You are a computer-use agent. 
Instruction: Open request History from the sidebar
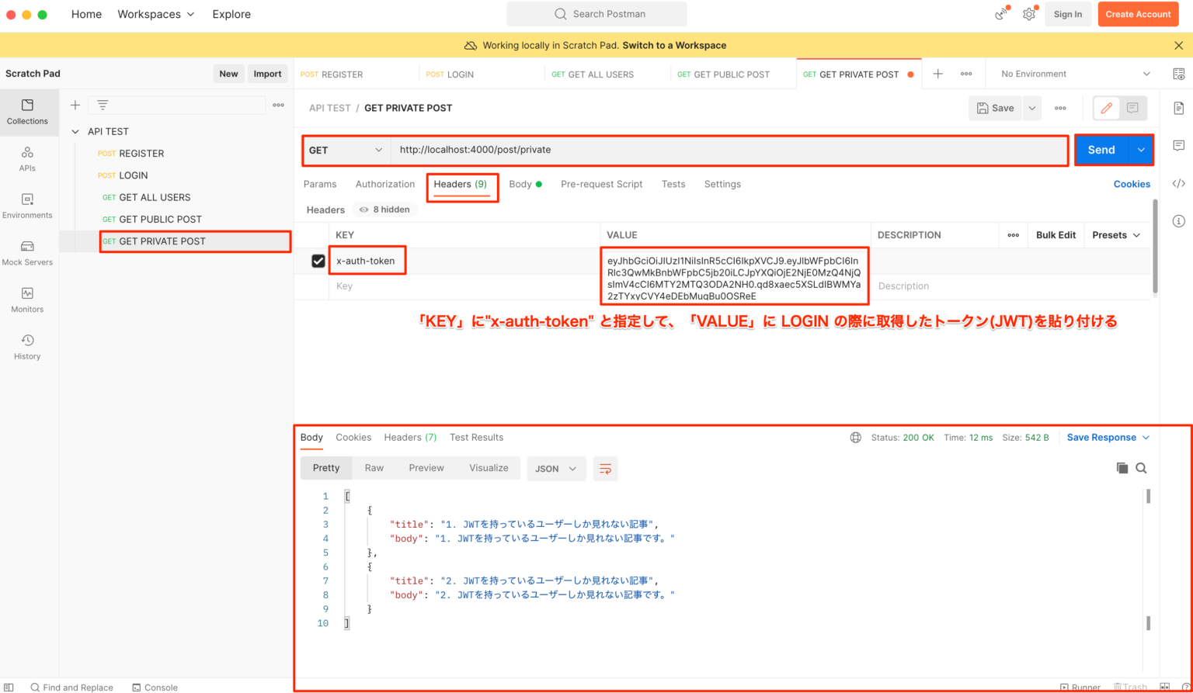click(x=28, y=345)
